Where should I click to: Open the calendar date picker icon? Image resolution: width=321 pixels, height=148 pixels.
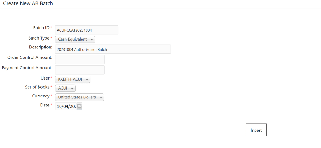[79, 106]
